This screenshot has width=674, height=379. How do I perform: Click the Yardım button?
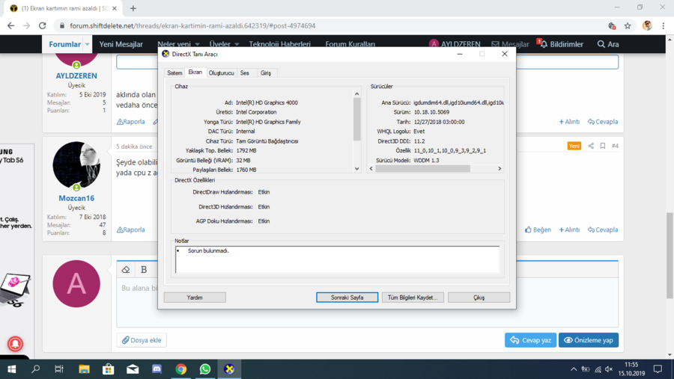195,298
